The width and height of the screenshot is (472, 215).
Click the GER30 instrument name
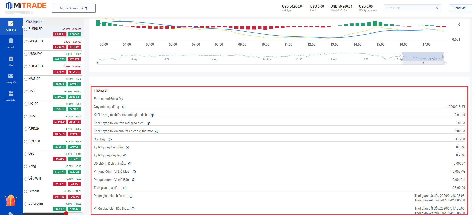pos(34,129)
